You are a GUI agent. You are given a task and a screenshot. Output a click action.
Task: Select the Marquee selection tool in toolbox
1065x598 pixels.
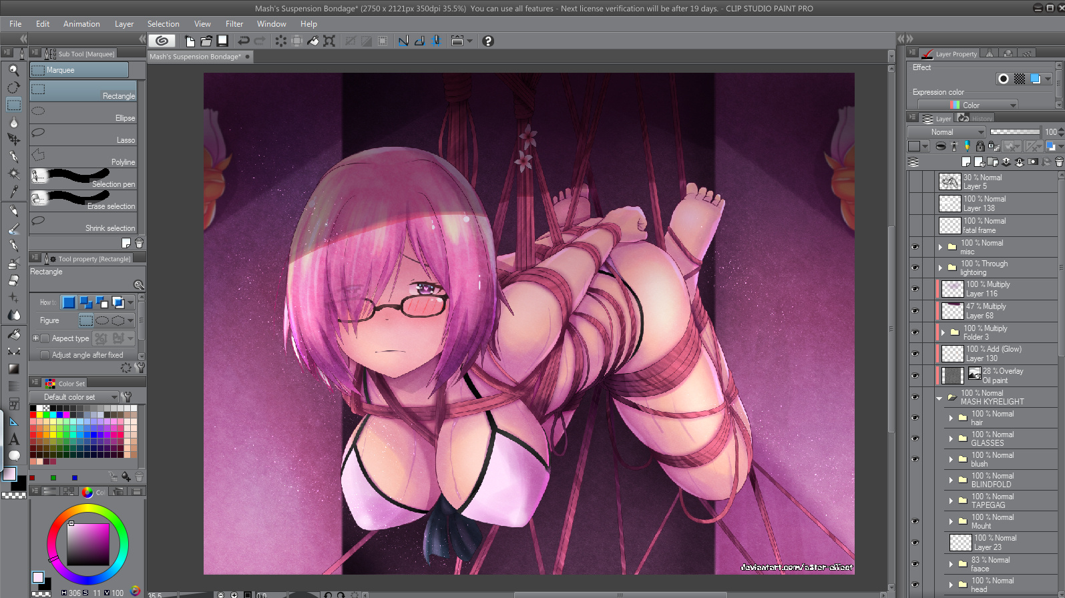(x=13, y=105)
